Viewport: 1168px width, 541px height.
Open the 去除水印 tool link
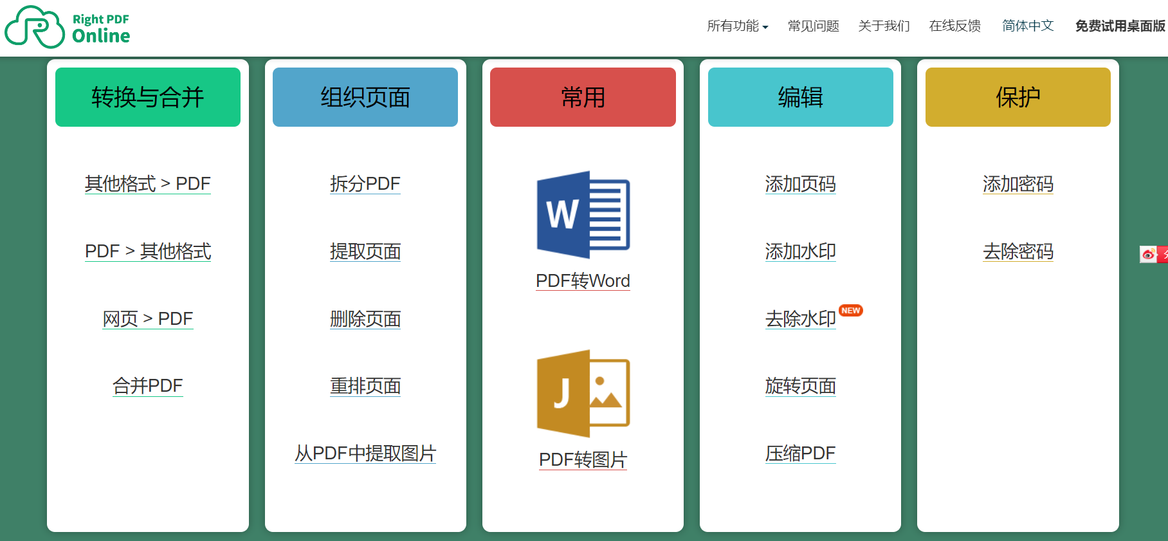[800, 318]
